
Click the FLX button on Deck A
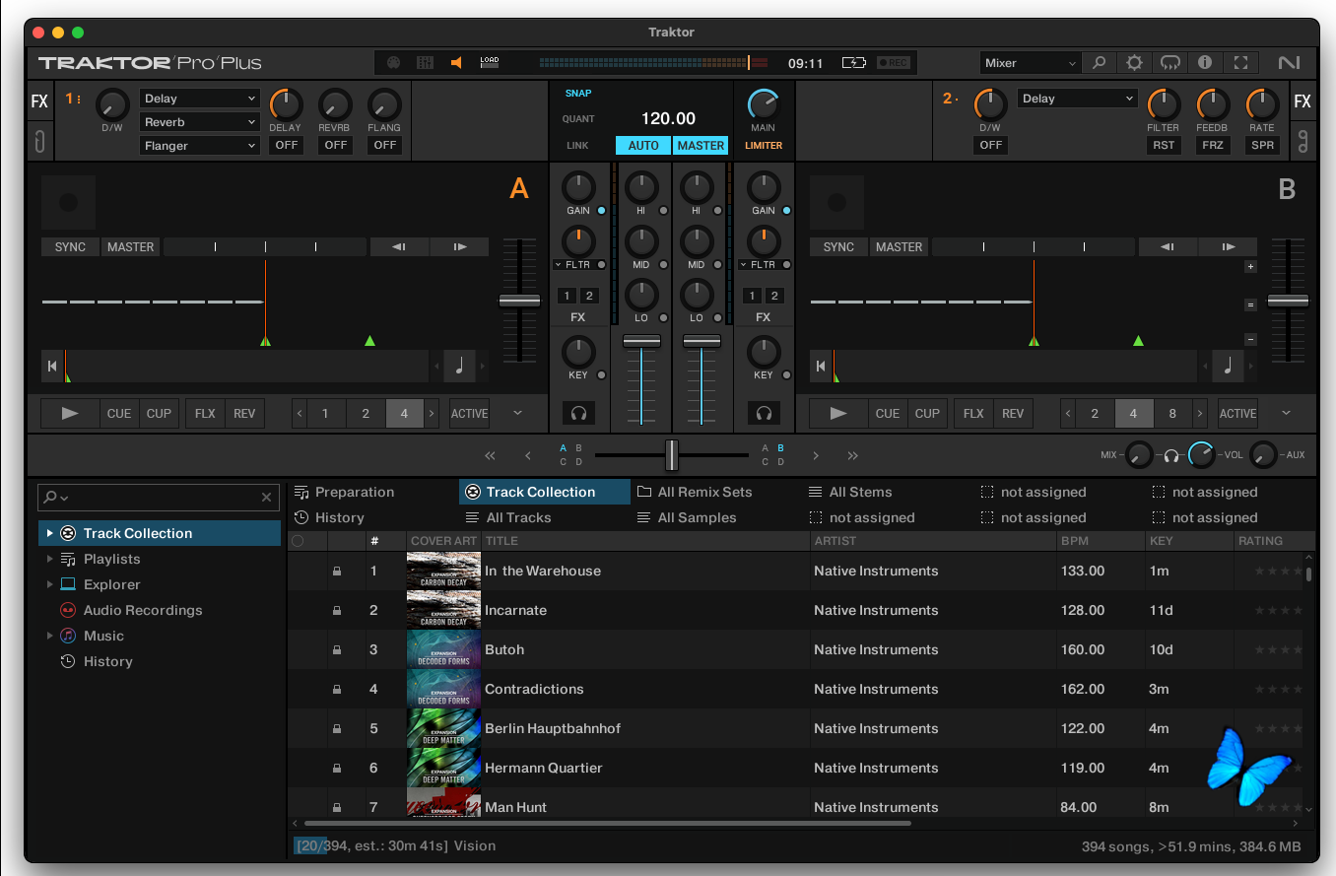pos(205,414)
